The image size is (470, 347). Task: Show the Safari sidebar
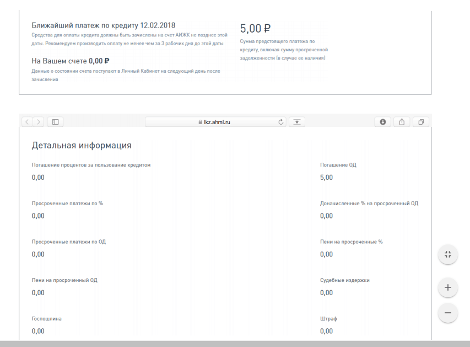[56, 122]
